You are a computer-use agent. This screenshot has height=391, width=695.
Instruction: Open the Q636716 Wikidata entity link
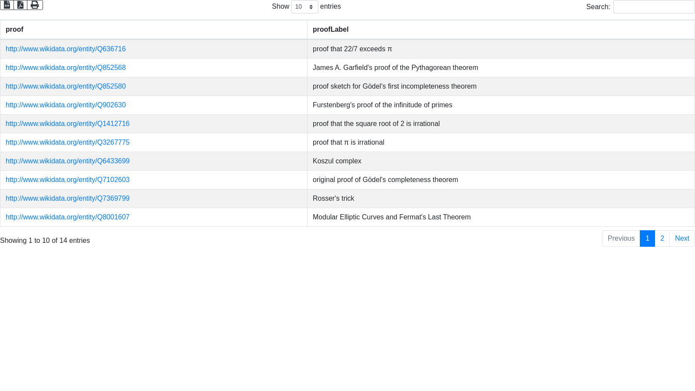click(x=66, y=49)
